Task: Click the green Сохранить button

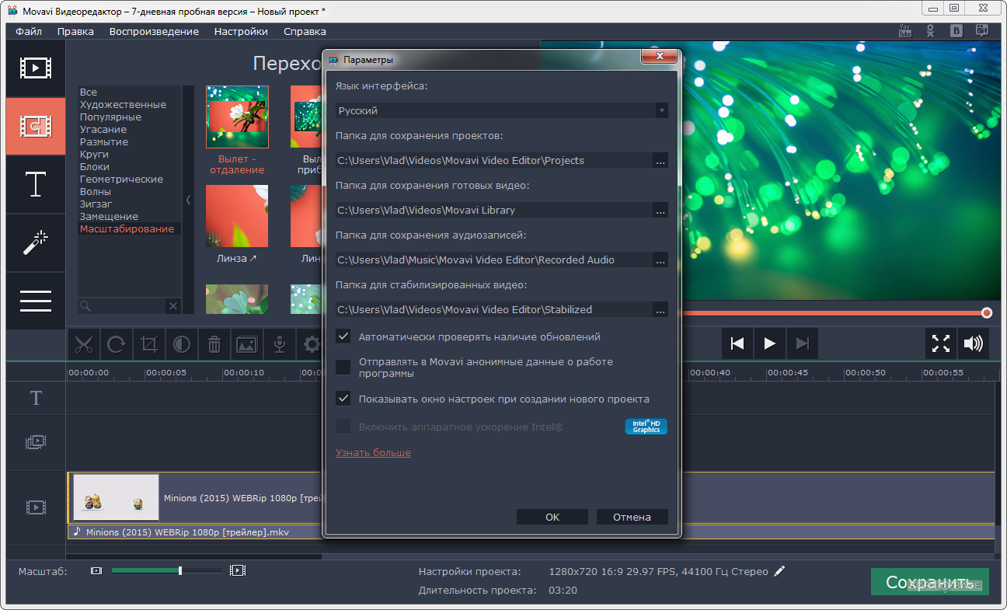Action: [x=929, y=582]
